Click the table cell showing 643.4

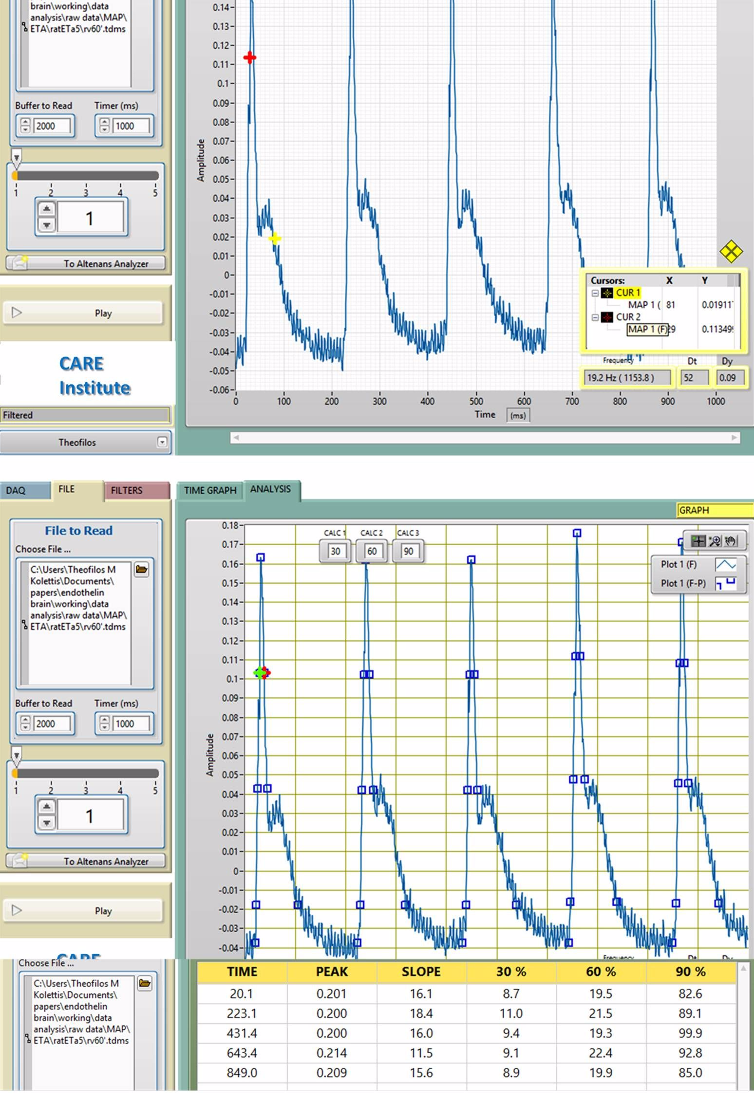(242, 1053)
